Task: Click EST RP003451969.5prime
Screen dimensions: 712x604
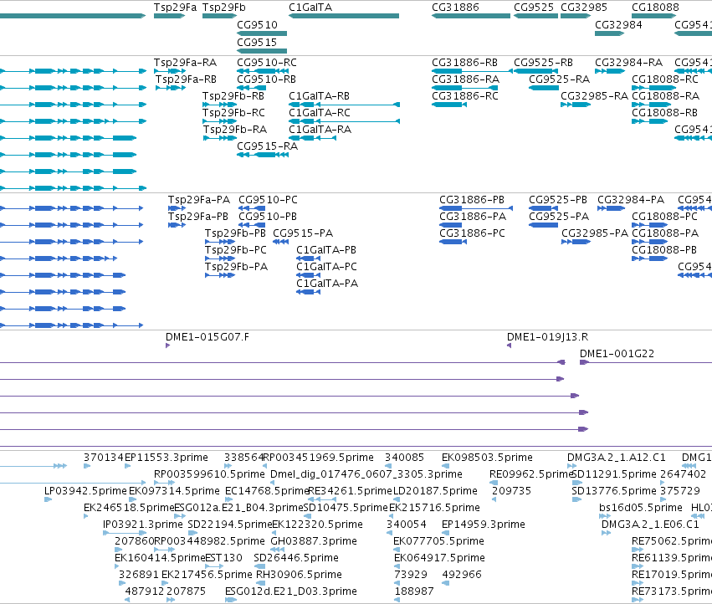Action: tap(318, 458)
